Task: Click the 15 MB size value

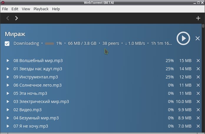Action: (185, 61)
